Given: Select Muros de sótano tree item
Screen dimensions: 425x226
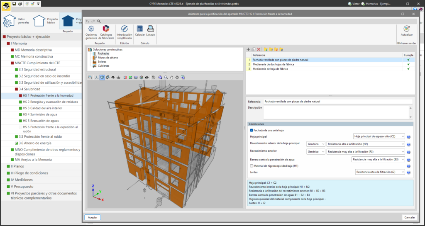Looking at the screenshot, I should coord(107,57).
